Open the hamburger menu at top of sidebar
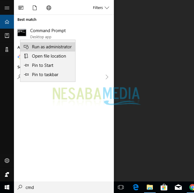194x193 pixels. click(7, 8)
